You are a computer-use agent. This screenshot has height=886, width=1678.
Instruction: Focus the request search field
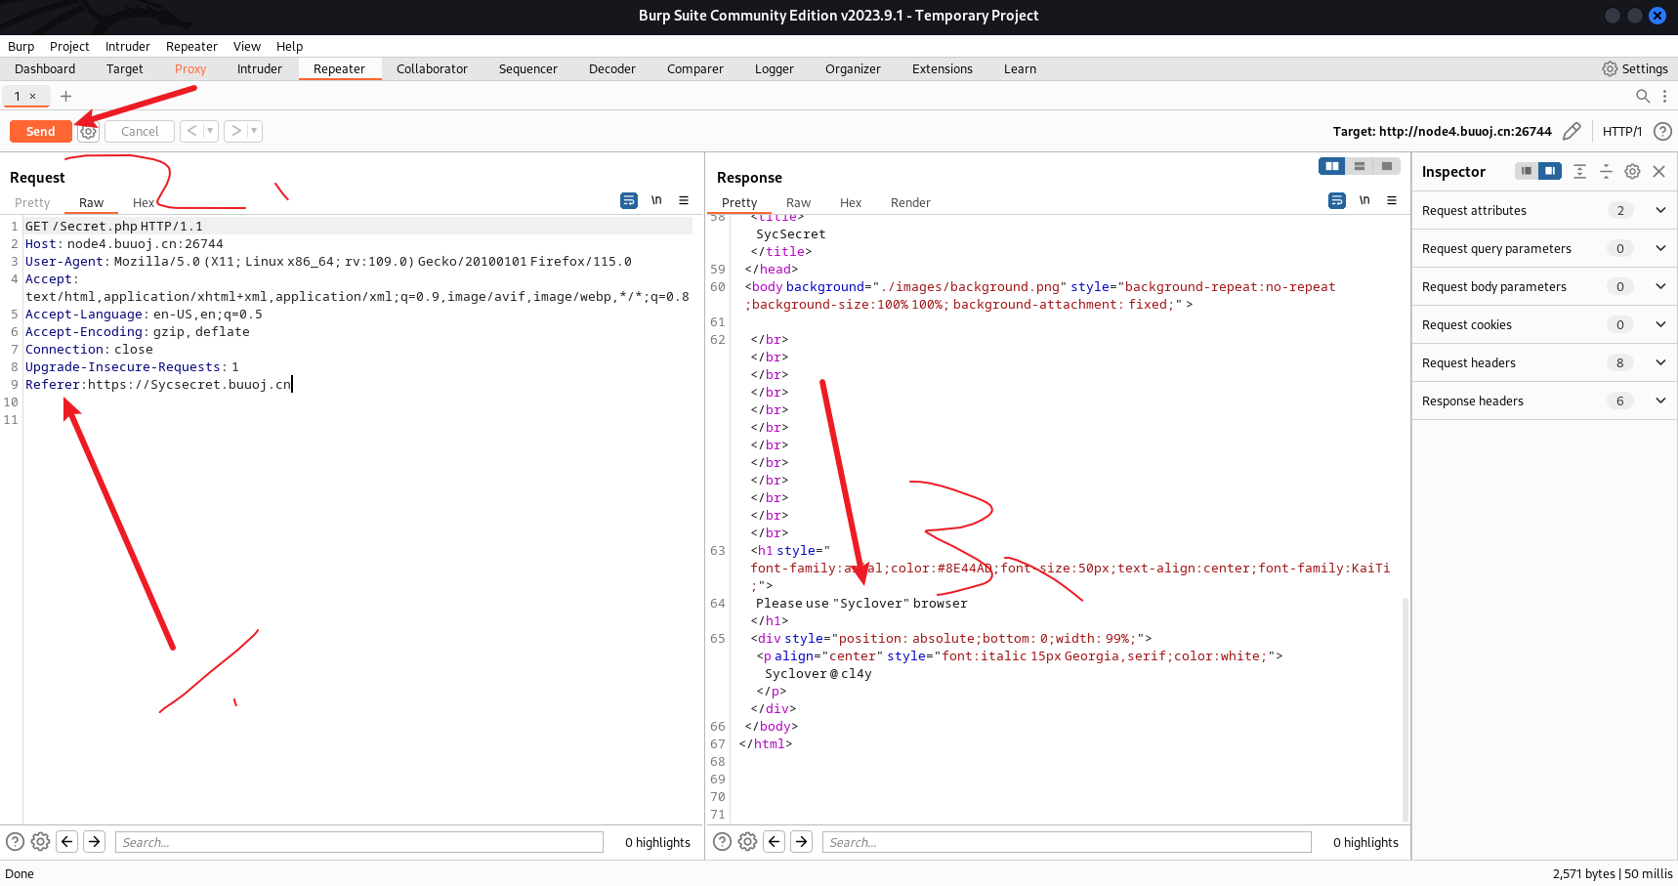tap(359, 842)
